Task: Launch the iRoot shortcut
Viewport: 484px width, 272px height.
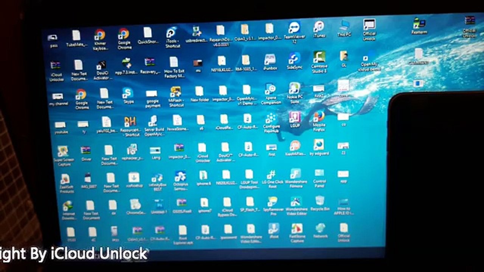Action: coord(274,231)
